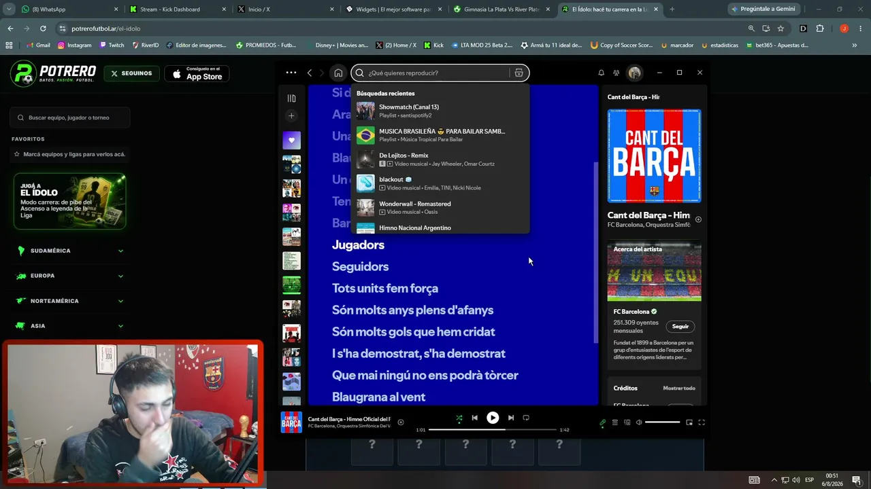Bookmark this page with star icon
Image resolution: width=871 pixels, height=489 pixels.
click(x=780, y=29)
